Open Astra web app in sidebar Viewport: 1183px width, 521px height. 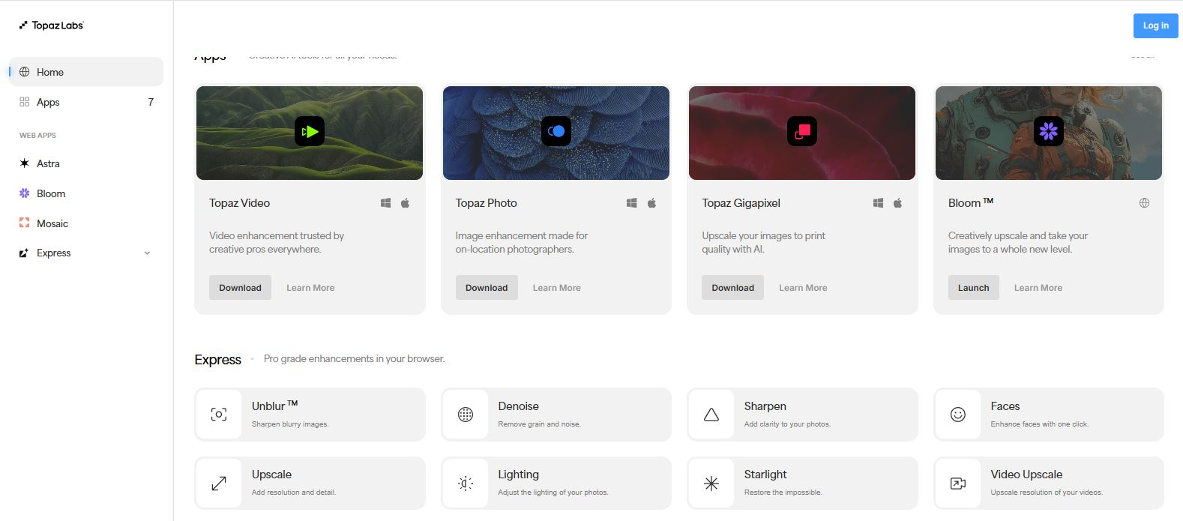click(48, 163)
